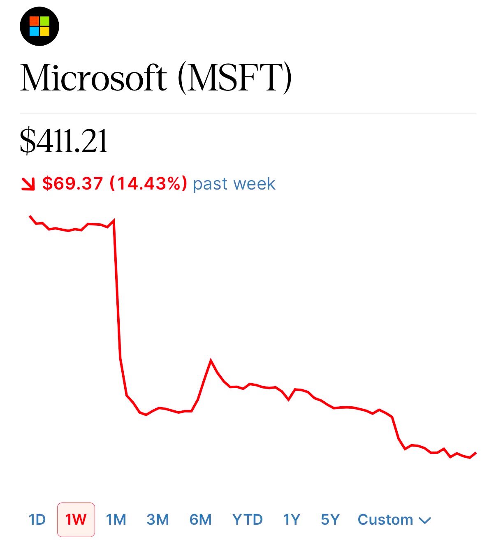
Task: Switch chart to 3M range
Action: pyautogui.click(x=158, y=520)
